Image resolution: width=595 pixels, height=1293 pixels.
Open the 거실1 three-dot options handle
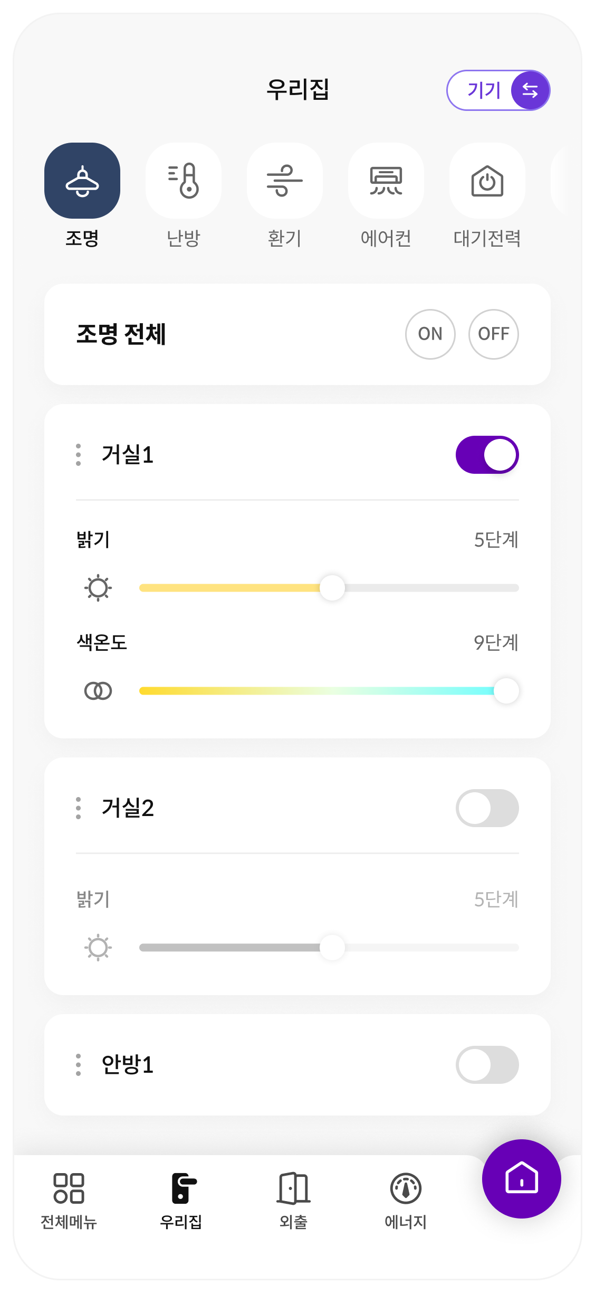tap(79, 455)
